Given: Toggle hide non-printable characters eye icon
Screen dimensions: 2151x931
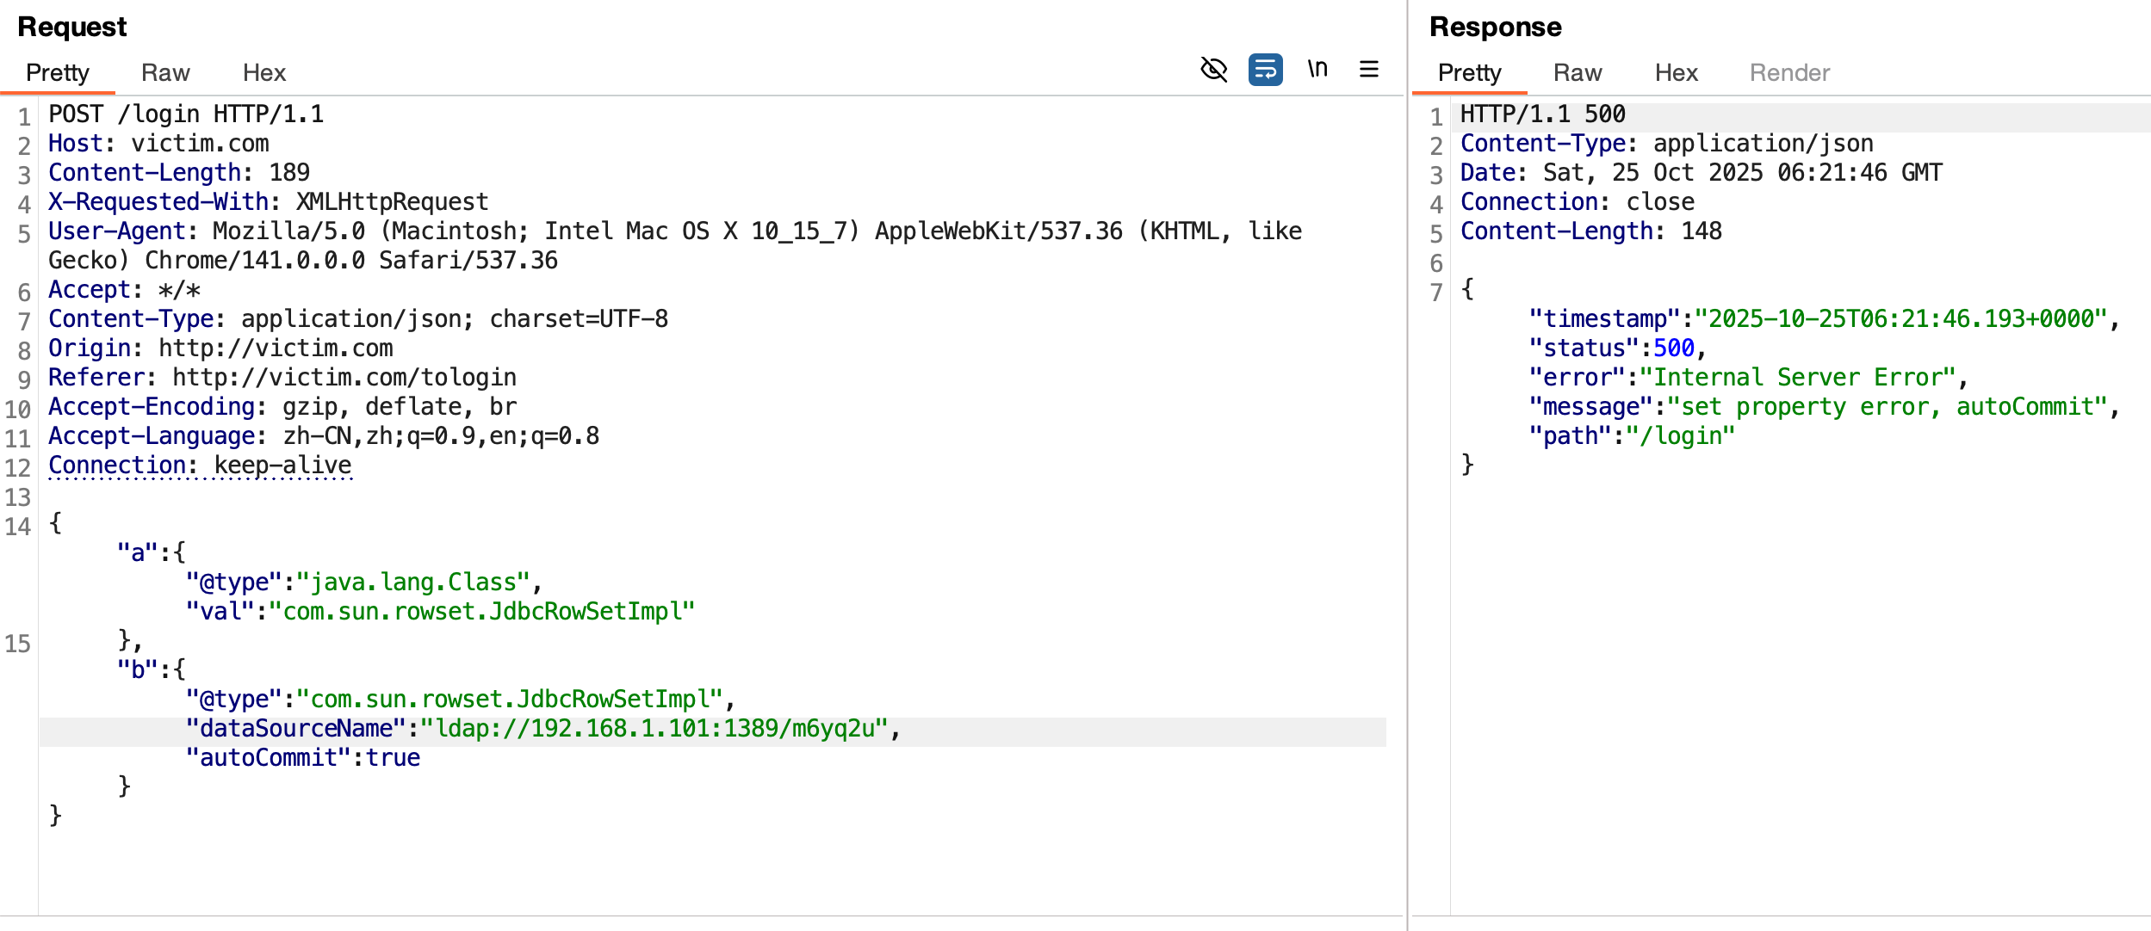Looking at the screenshot, I should click(x=1213, y=70).
